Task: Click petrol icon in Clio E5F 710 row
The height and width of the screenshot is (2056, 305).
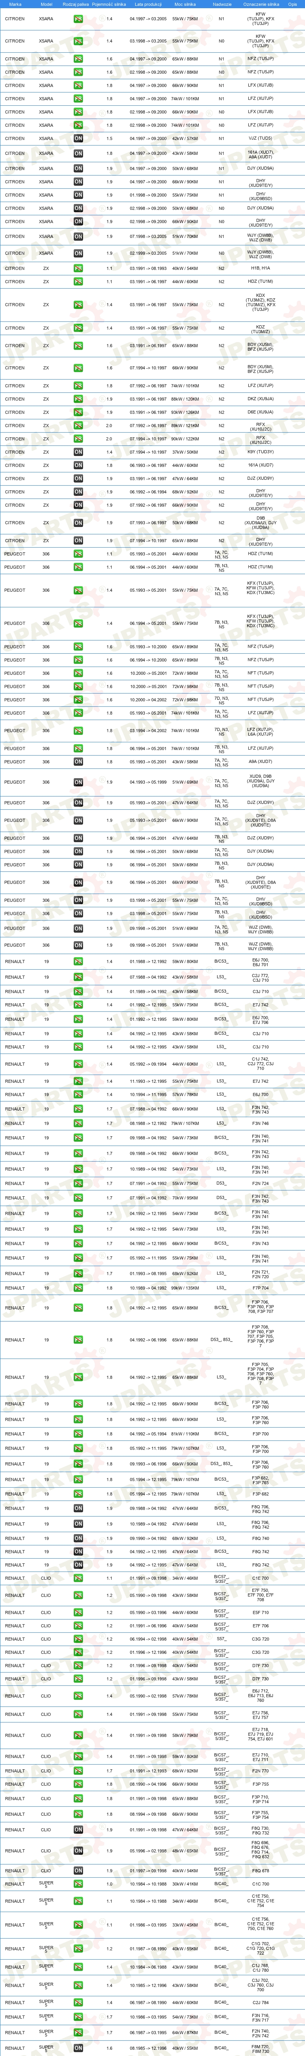Action: [x=78, y=1612]
